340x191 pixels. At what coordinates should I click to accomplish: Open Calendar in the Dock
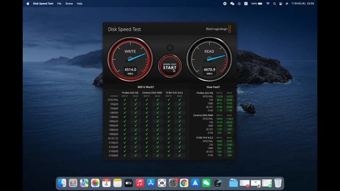[x=106, y=183]
